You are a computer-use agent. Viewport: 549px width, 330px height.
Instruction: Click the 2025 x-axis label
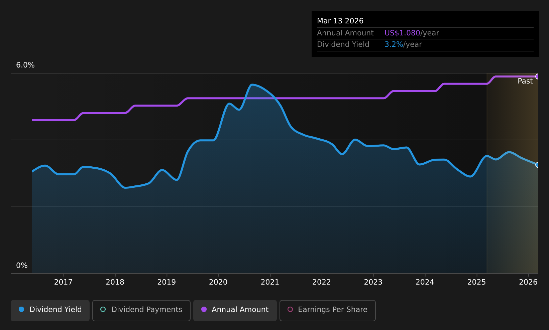(476, 282)
